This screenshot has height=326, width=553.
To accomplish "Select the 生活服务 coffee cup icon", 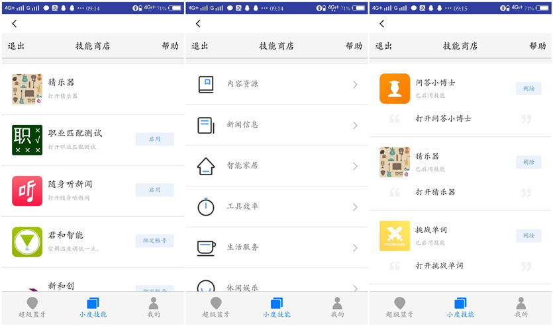I will coord(207,247).
